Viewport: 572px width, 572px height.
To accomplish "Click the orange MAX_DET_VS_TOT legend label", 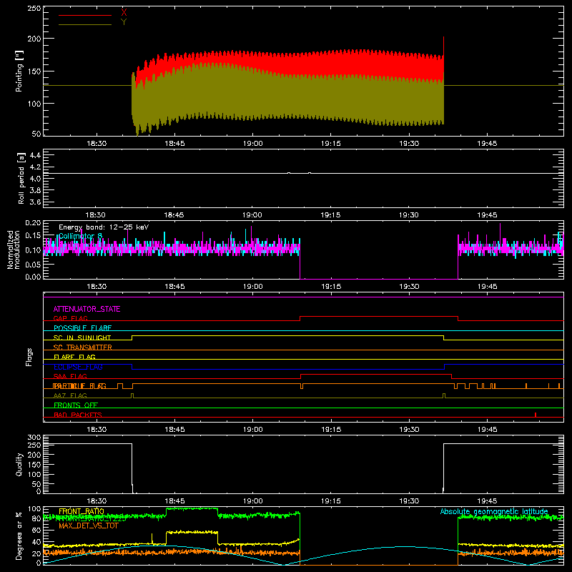I will pos(89,526).
